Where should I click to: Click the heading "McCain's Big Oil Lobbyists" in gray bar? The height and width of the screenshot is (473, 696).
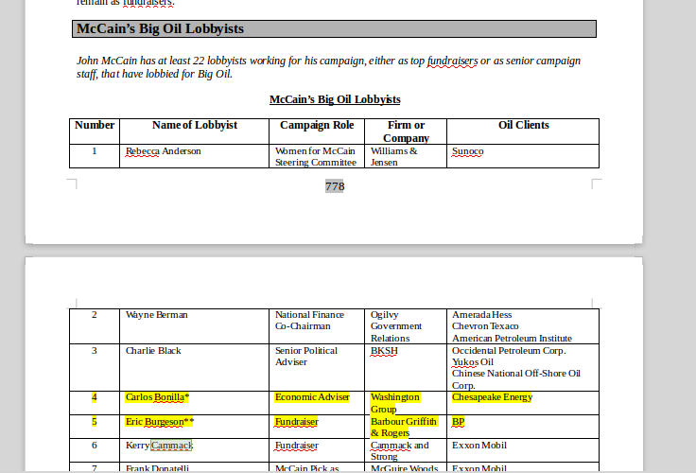click(x=334, y=29)
